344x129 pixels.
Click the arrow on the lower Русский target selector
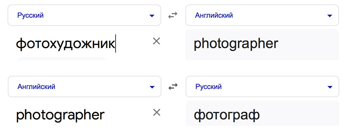(330, 87)
